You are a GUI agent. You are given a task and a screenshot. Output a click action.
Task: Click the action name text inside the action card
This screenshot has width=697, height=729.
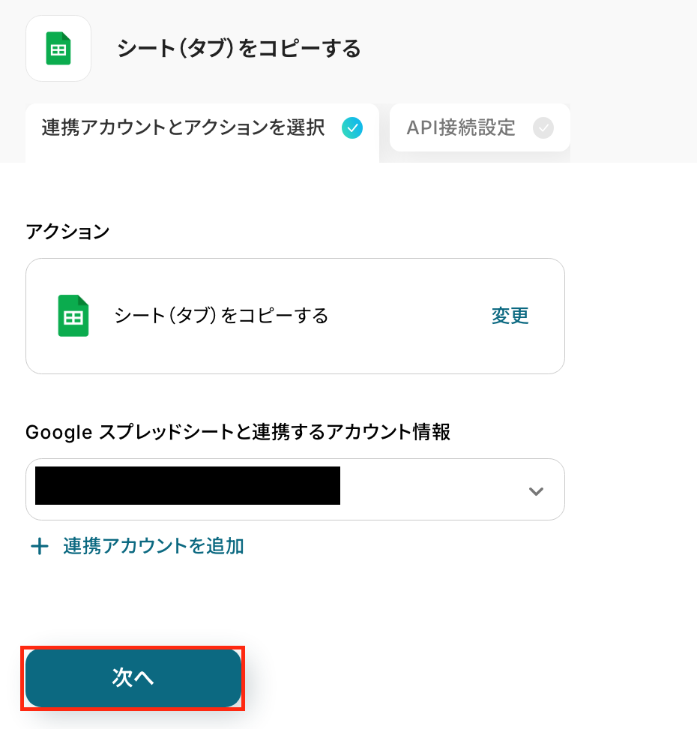[221, 316]
